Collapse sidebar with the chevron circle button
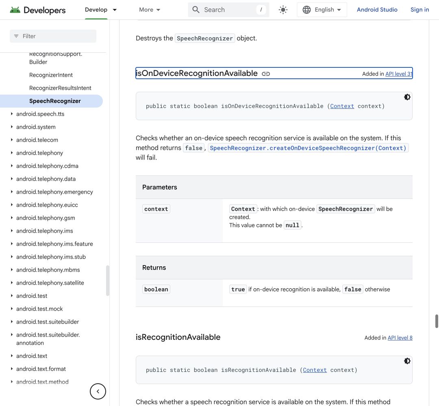Image resolution: width=439 pixels, height=406 pixels. click(98, 391)
